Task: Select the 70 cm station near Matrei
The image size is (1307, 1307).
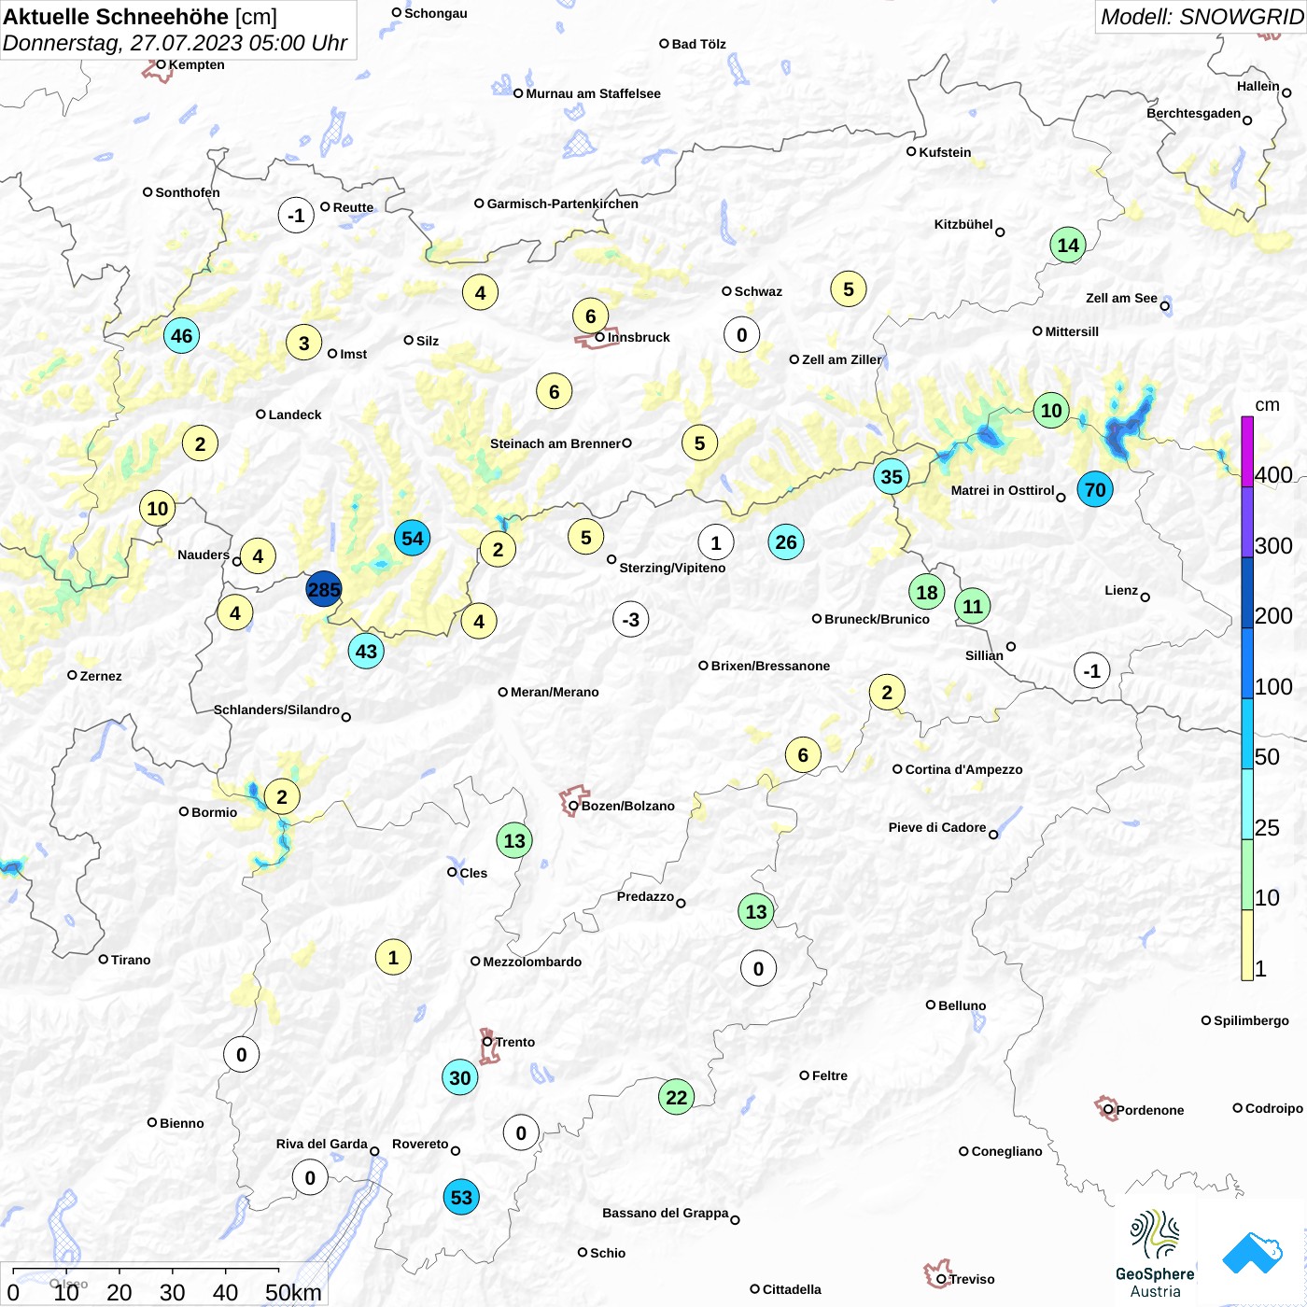Action: 1095,489
